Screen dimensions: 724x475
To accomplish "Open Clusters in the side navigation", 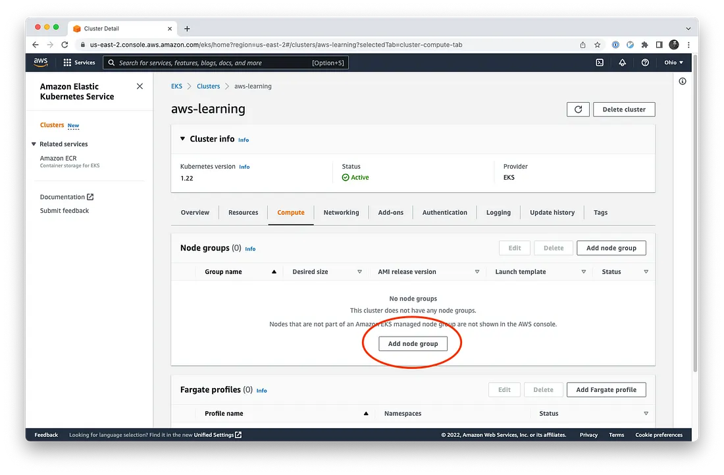I will pyautogui.click(x=52, y=125).
